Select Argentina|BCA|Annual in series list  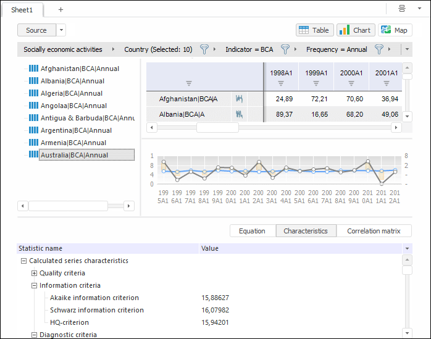[x=76, y=130]
